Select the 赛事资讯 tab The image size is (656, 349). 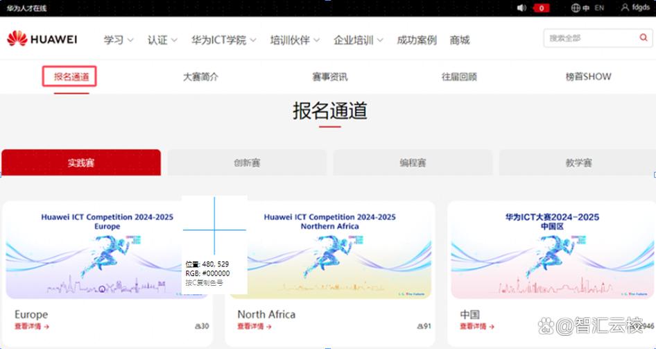pyautogui.click(x=329, y=76)
